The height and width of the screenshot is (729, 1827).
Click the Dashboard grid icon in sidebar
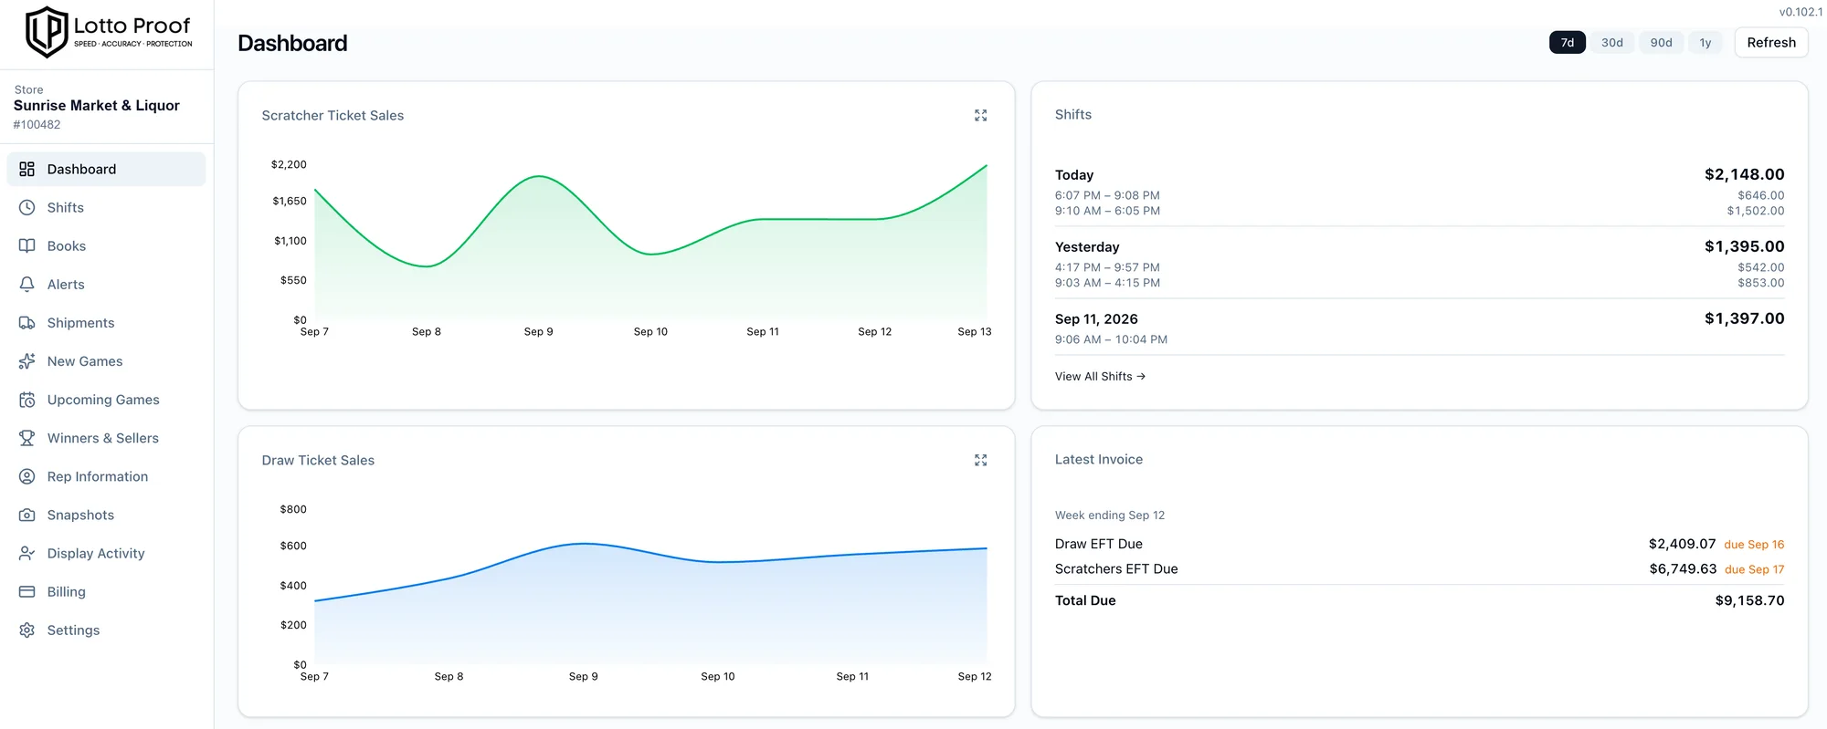[x=27, y=169]
